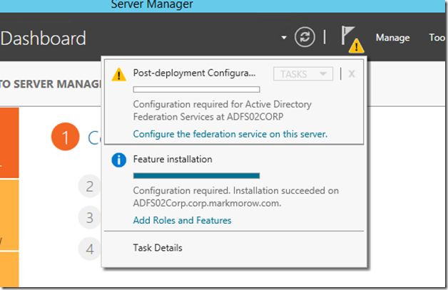Select the Feature installation title
Image resolution: width=448 pixels, height=290 pixels.
coord(173,159)
